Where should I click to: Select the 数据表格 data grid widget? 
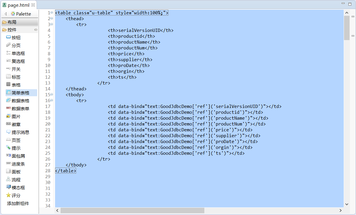click(20, 101)
